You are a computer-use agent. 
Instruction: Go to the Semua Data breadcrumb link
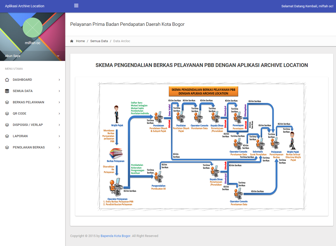[99, 41]
